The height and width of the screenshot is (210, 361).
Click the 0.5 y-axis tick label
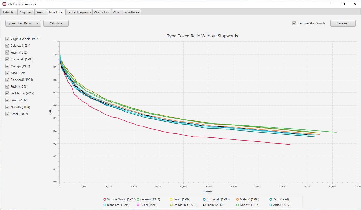click(x=55, y=118)
